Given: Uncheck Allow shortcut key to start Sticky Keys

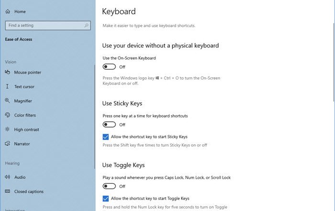Looking at the screenshot, I should pyautogui.click(x=106, y=137).
